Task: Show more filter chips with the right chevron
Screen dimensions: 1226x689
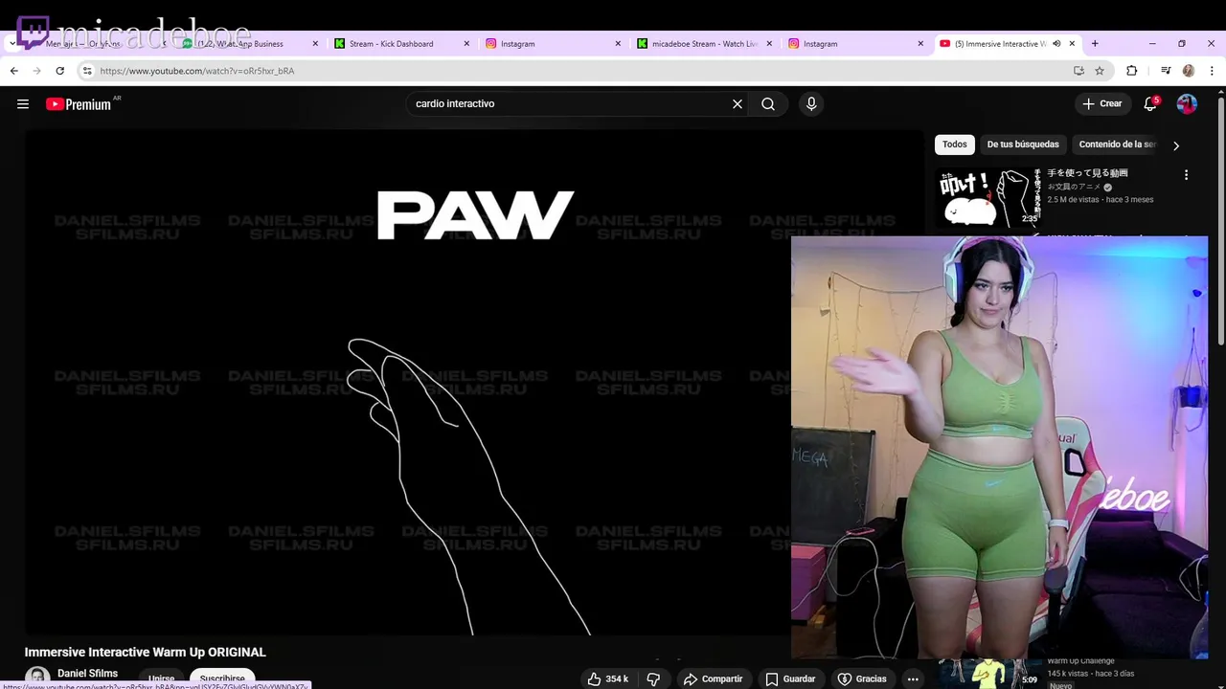Action: pos(1176,145)
